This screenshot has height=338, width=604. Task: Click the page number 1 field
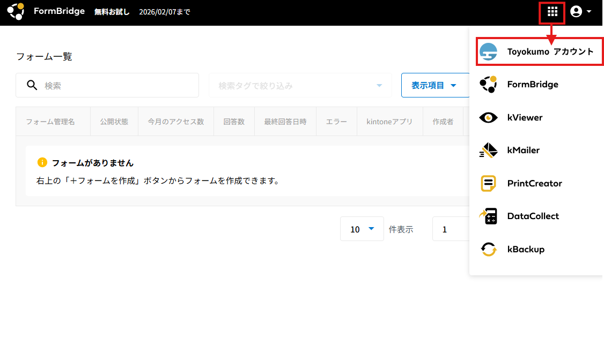click(451, 229)
